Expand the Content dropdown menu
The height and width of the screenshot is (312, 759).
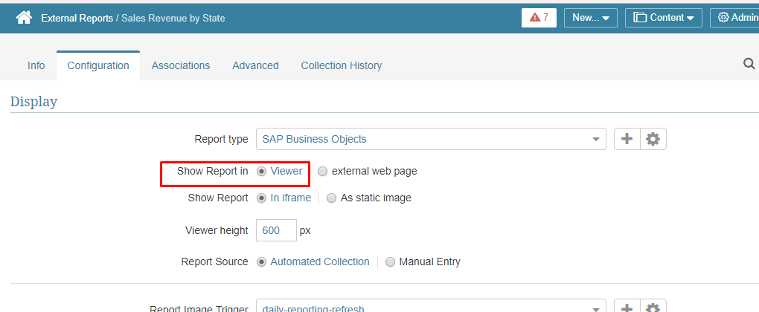point(664,18)
